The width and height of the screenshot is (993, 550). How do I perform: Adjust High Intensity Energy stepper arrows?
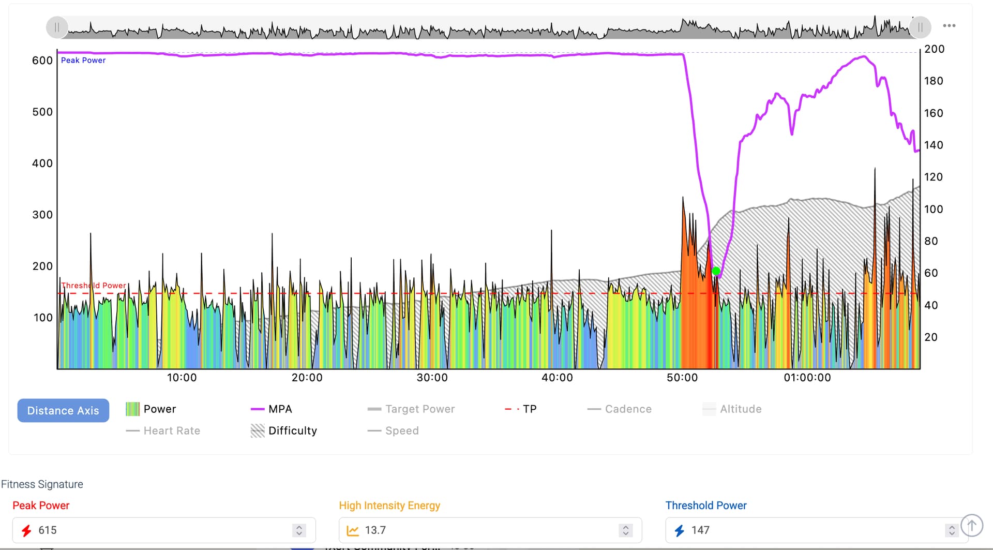tap(625, 530)
